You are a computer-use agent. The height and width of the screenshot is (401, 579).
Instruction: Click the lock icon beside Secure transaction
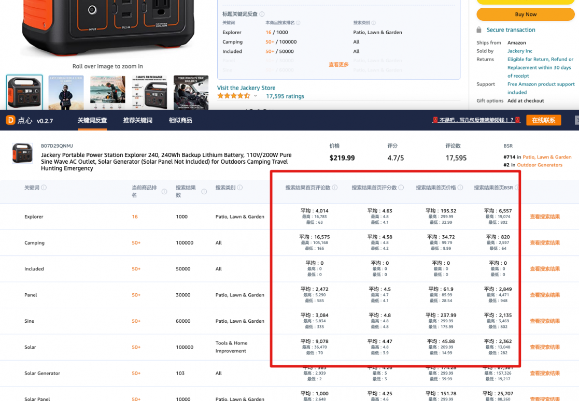pos(479,30)
